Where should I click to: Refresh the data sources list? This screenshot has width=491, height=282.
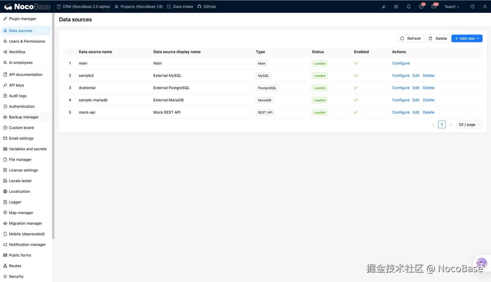[x=410, y=38]
